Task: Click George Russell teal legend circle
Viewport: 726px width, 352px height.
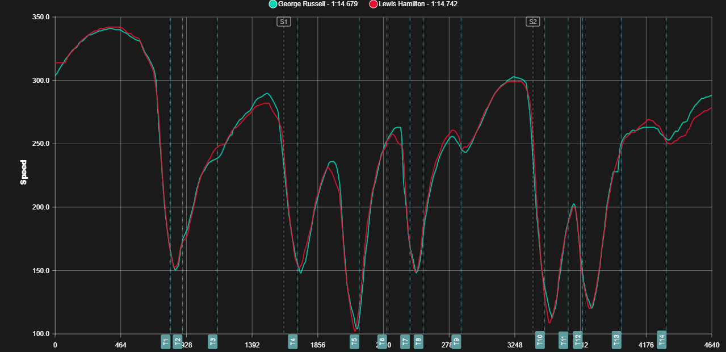Action: click(272, 4)
